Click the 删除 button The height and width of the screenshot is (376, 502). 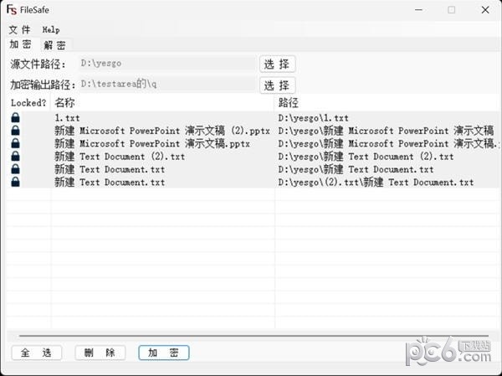click(100, 353)
